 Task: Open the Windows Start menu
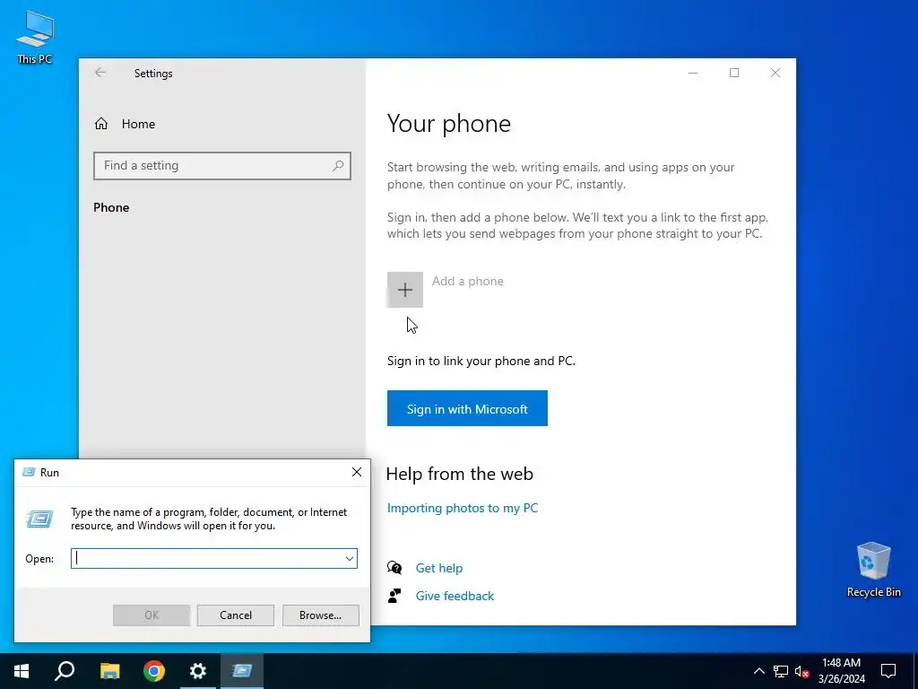click(22, 671)
